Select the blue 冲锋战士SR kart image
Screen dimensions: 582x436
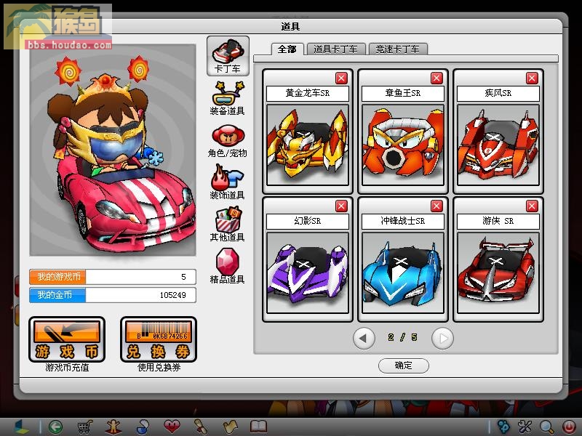(x=403, y=273)
